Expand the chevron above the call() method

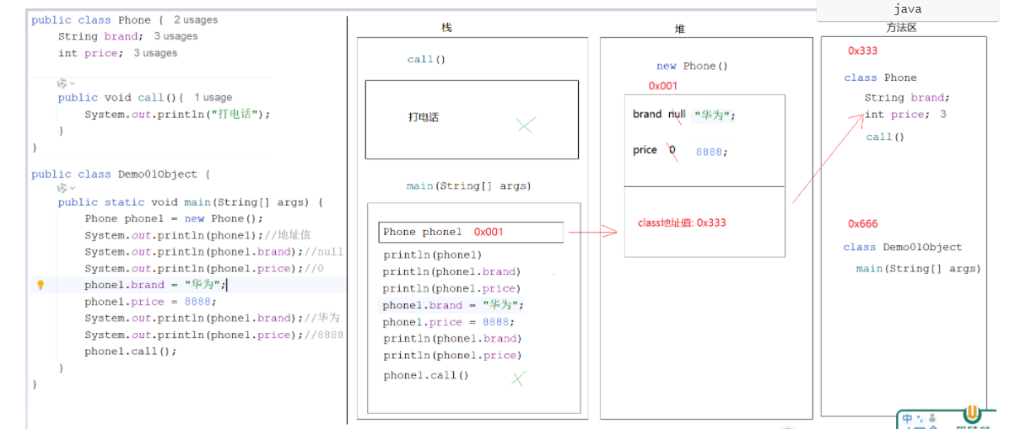(73, 83)
